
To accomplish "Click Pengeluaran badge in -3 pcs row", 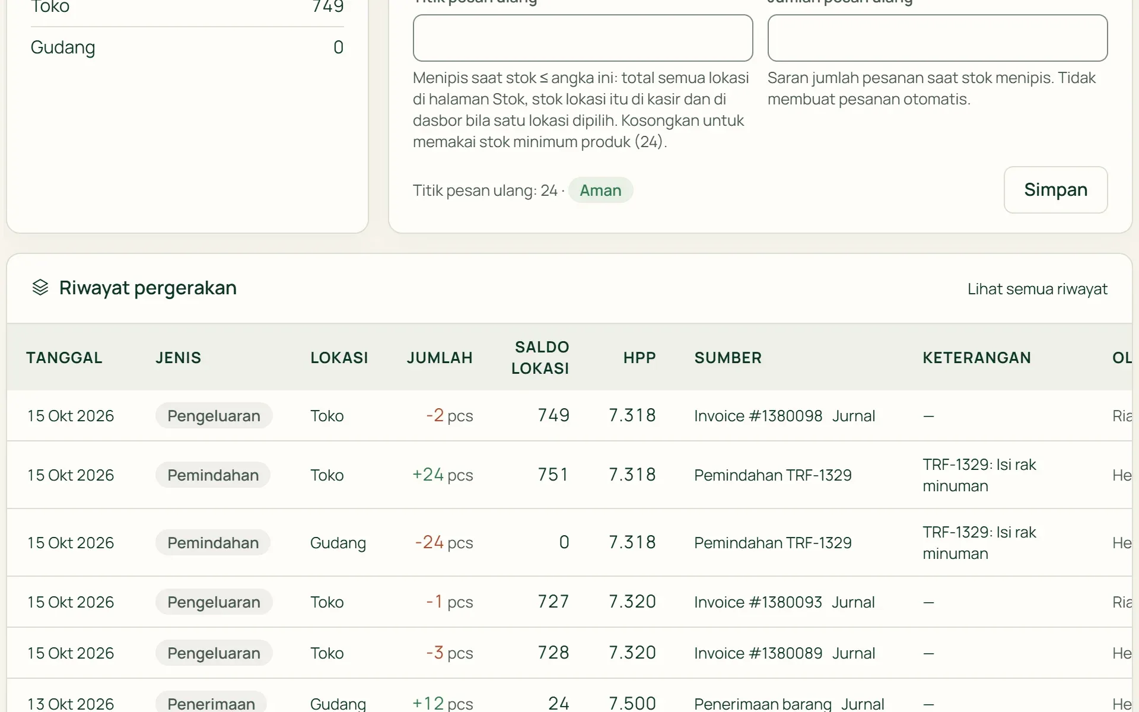I will point(214,653).
